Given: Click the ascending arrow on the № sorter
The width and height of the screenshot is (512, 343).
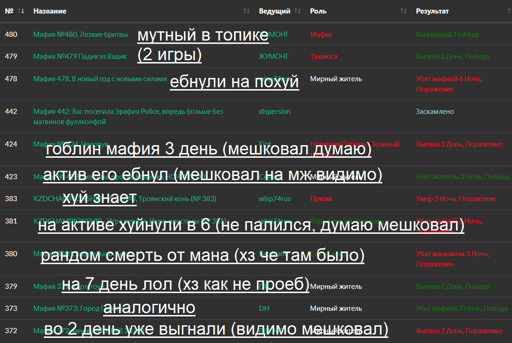Looking at the screenshot, I should (x=18, y=10).
